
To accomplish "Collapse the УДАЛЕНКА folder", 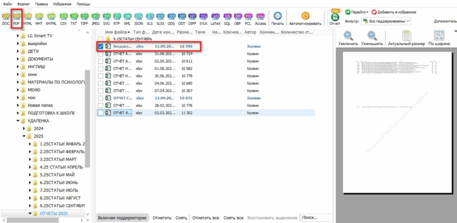I will pos(18,121).
